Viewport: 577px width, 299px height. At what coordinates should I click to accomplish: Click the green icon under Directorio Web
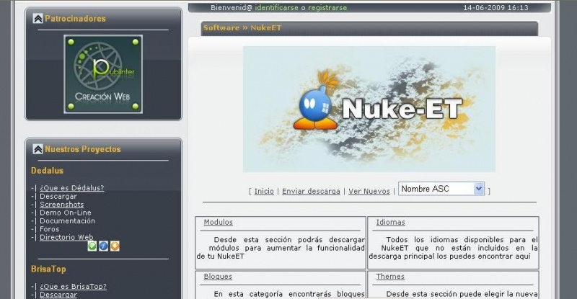tap(92, 246)
